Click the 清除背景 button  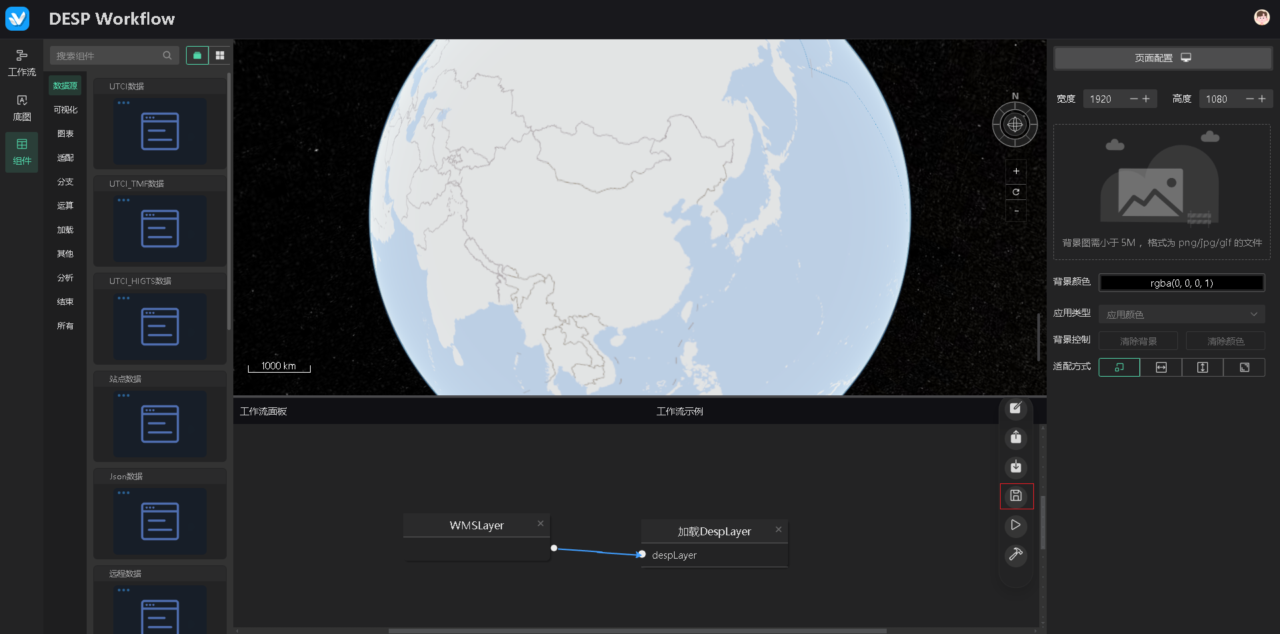point(1138,341)
